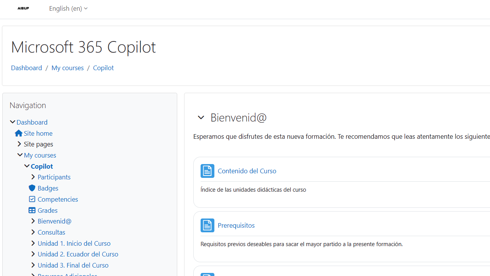Open the Consultas section link
This screenshot has height=276, width=490.
click(x=51, y=232)
